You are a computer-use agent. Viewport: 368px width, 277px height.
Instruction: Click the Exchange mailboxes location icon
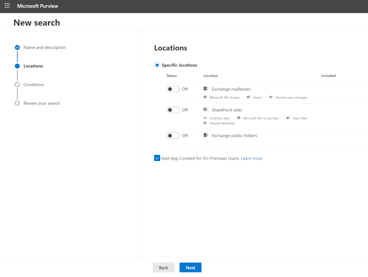point(206,88)
